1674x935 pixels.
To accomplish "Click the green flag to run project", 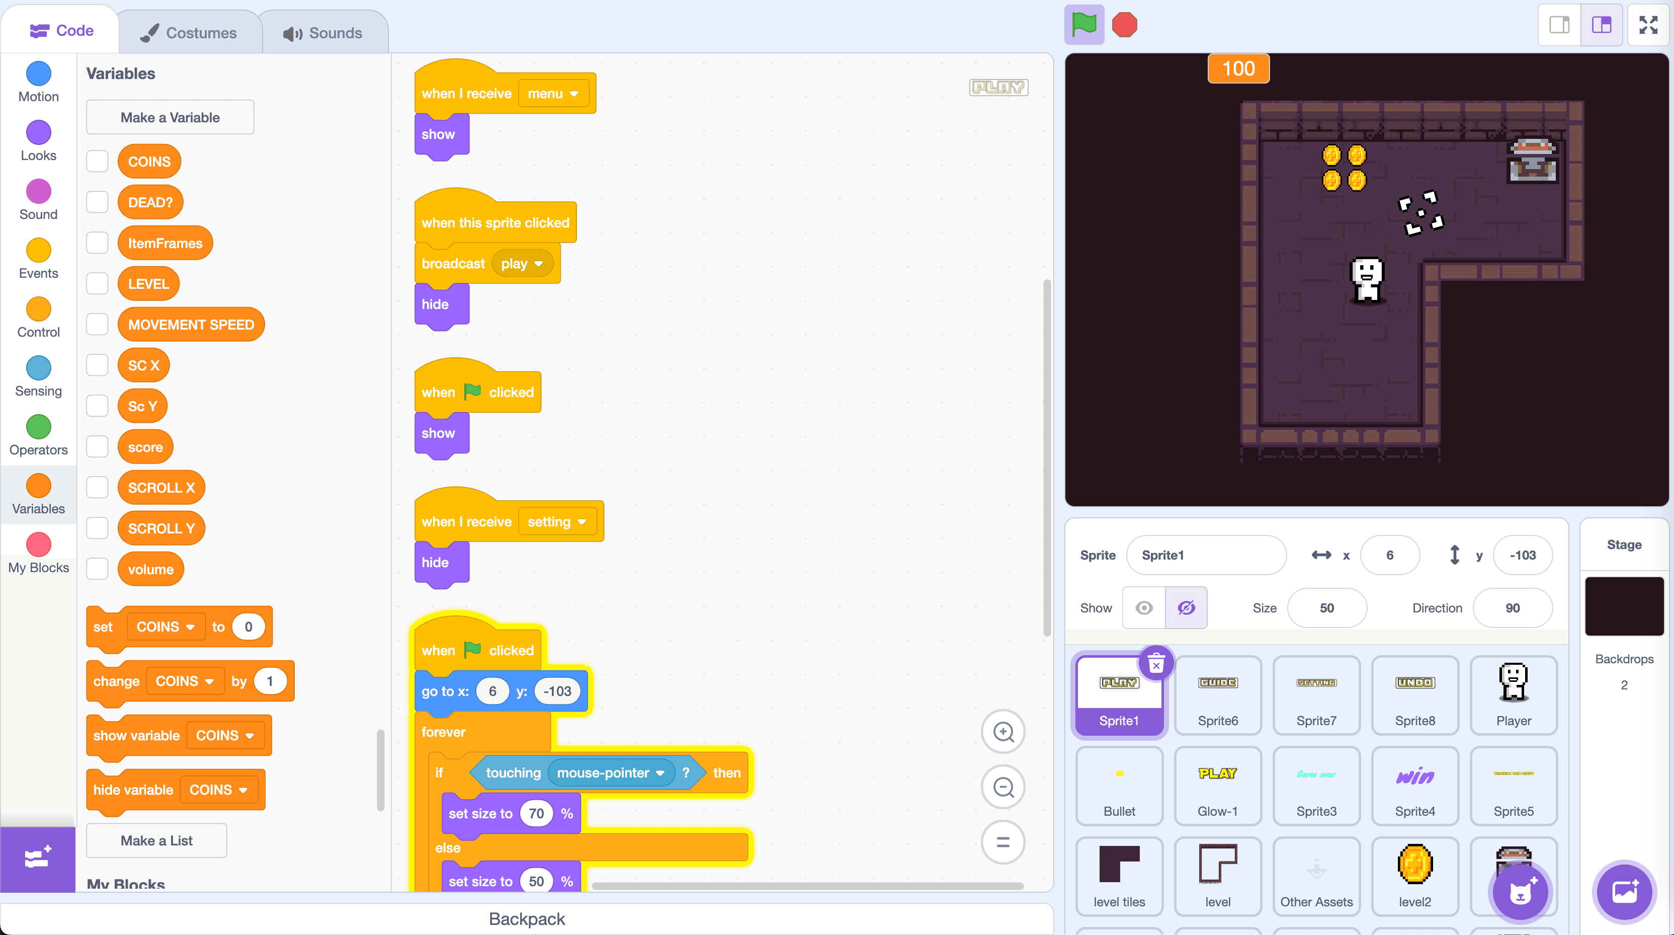I will point(1084,25).
